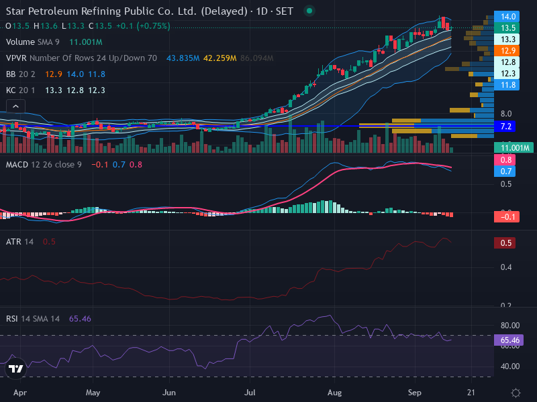Click the KC 20 1 indicator label

click(x=21, y=90)
